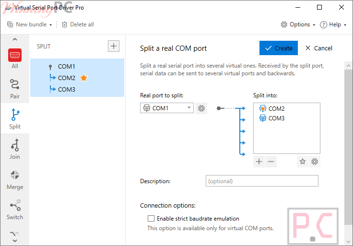Click the partially visible sidebar icon below Switch
The height and width of the screenshot is (246, 353).
15,234
